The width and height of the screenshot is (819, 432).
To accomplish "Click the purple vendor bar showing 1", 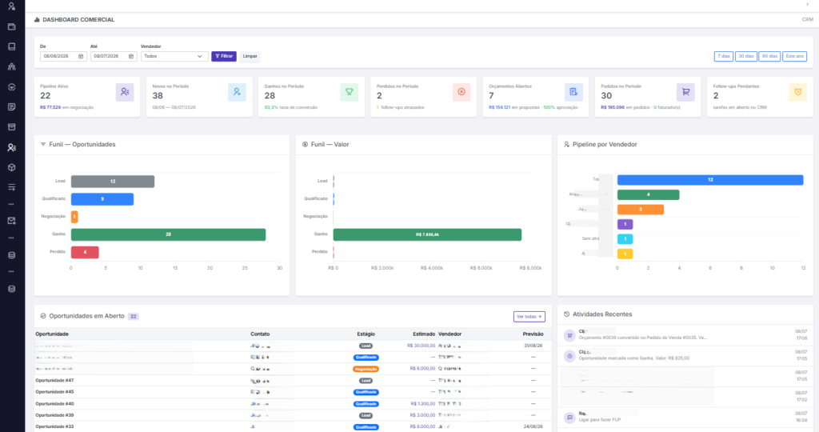I will point(625,224).
